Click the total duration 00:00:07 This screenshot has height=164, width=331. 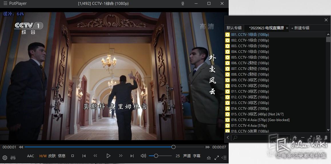(219, 147)
